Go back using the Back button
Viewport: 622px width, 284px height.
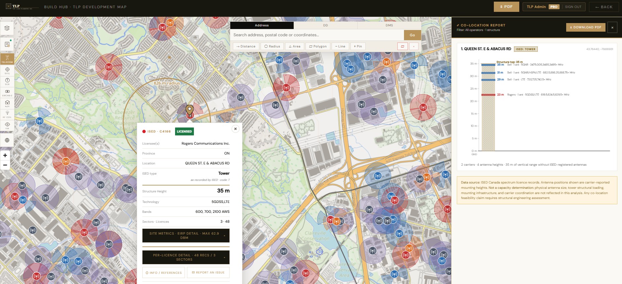[604, 7]
